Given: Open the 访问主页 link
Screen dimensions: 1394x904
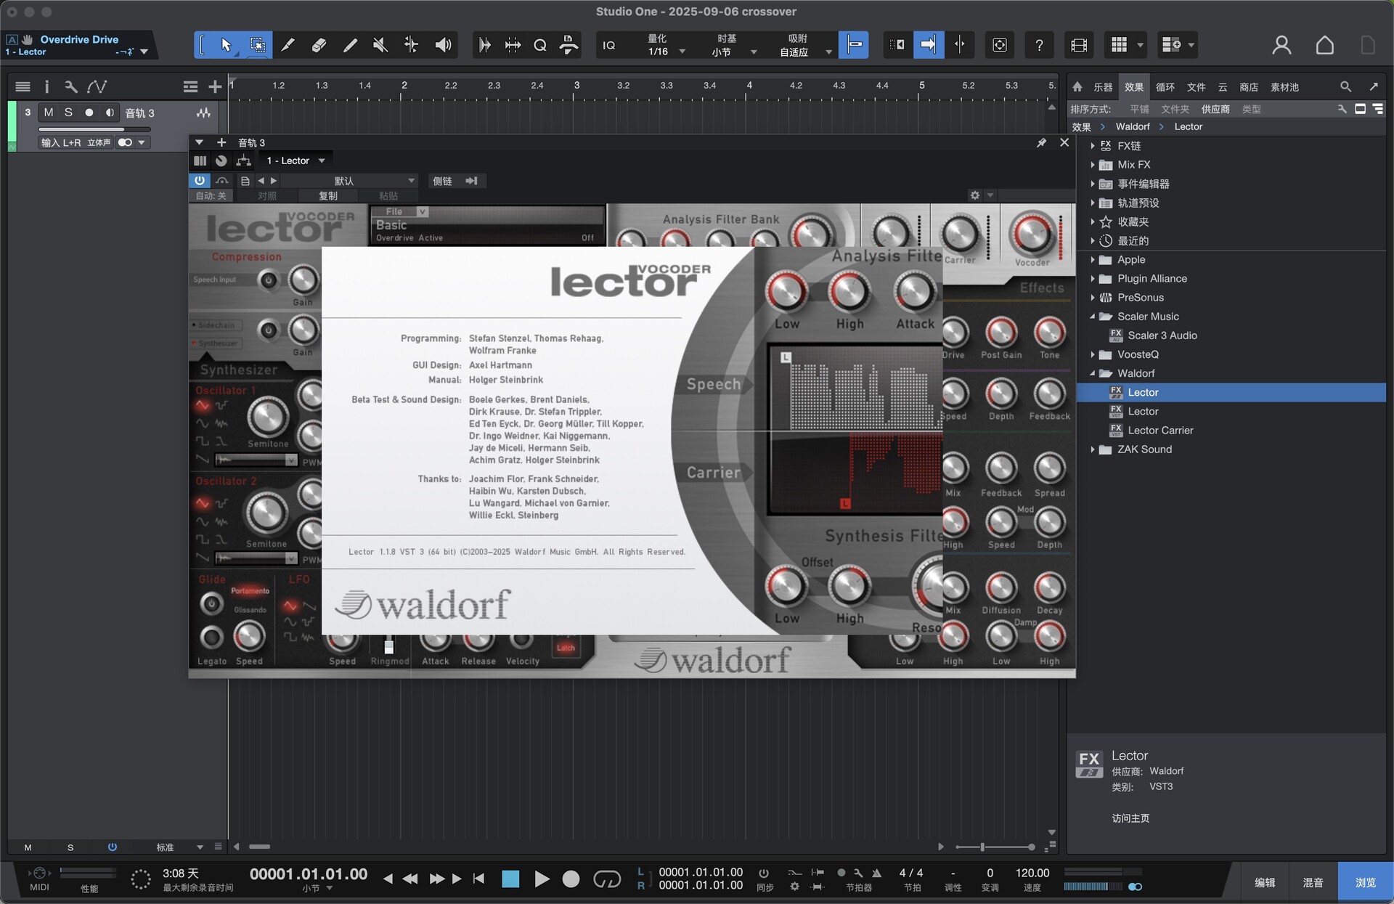Looking at the screenshot, I should click(1130, 818).
